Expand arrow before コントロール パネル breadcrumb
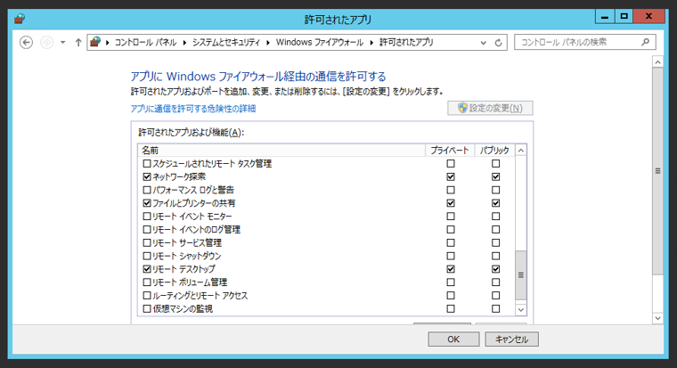This screenshot has height=368, width=677. click(x=107, y=43)
